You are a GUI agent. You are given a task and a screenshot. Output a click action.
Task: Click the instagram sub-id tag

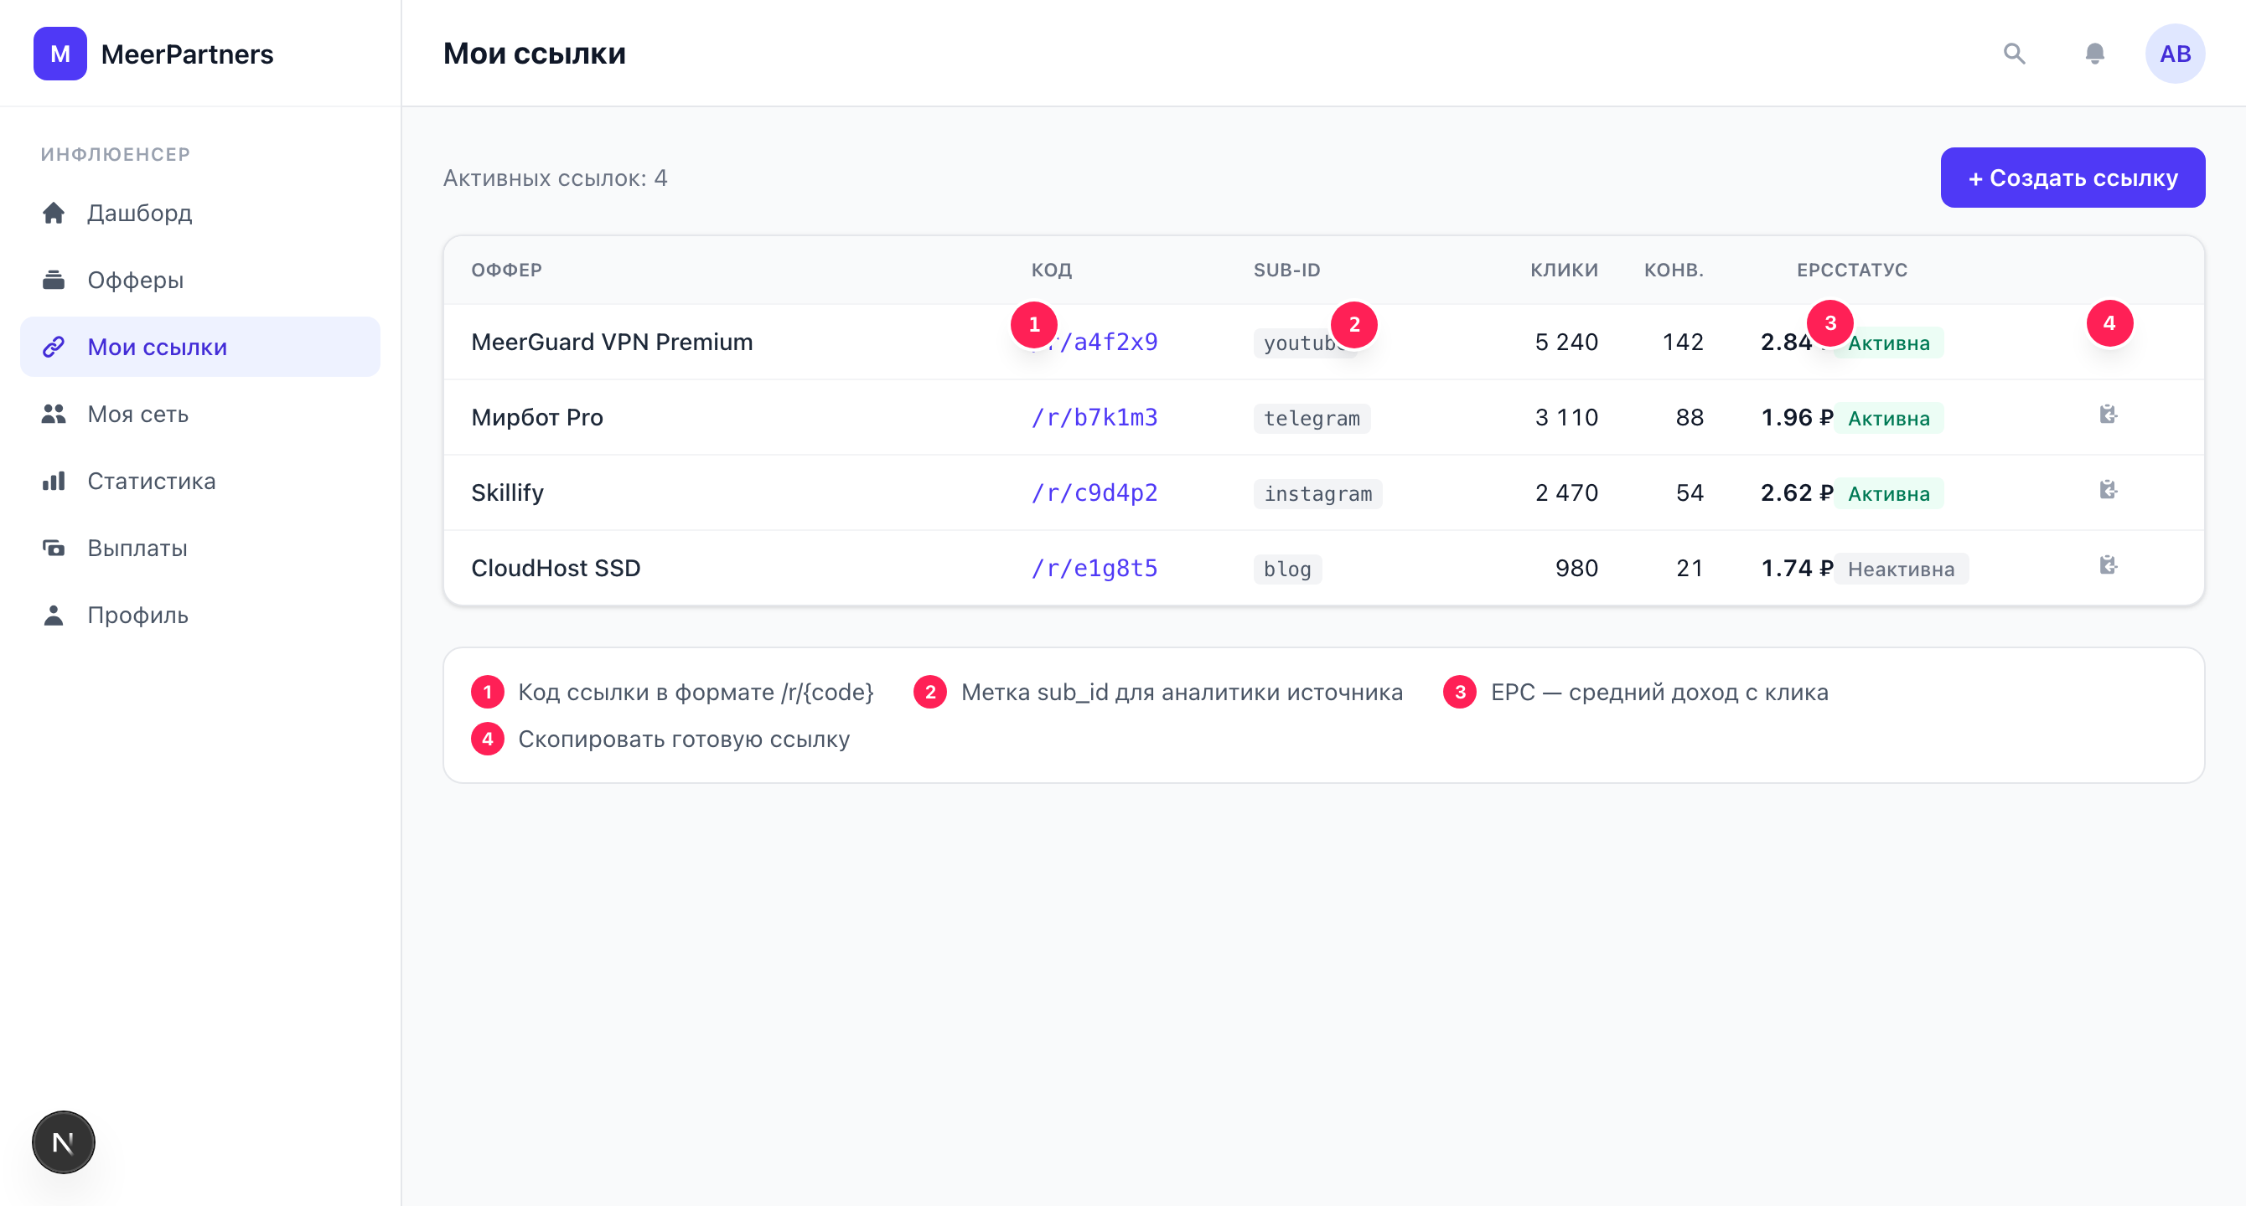point(1317,493)
